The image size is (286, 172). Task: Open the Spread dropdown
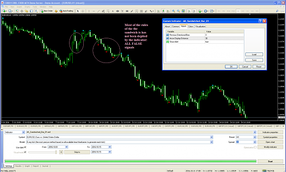254,142
